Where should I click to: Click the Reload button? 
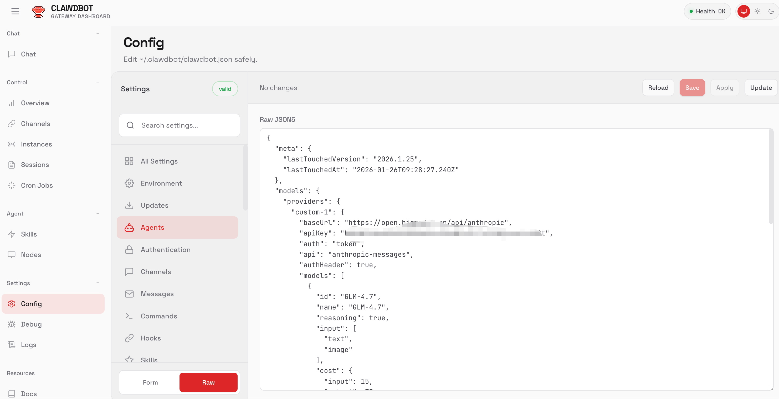point(658,88)
